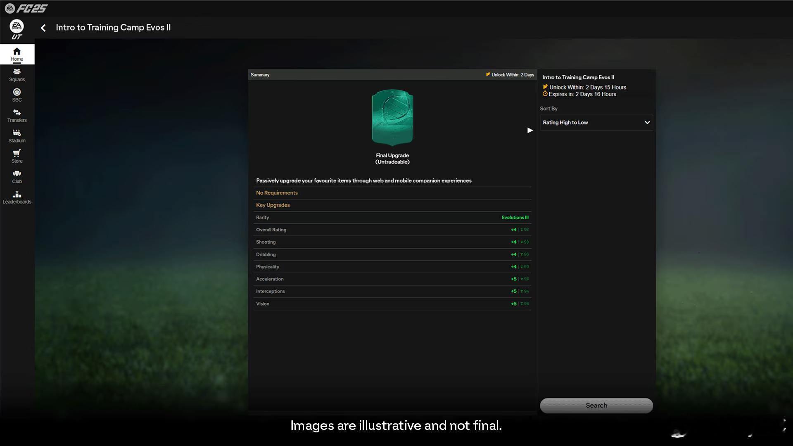Select the Summary panel header
793x446 pixels.
point(260,75)
